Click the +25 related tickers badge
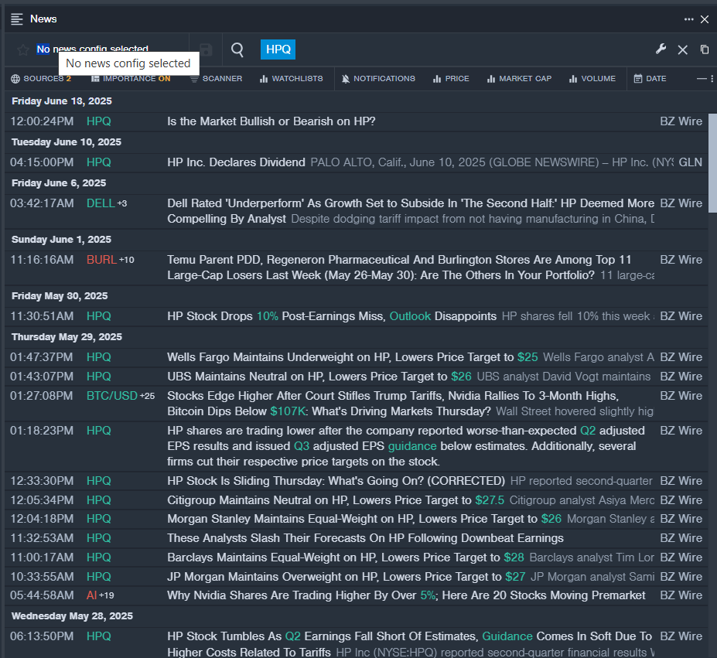Image resolution: width=717 pixels, height=658 pixels. [x=147, y=396]
